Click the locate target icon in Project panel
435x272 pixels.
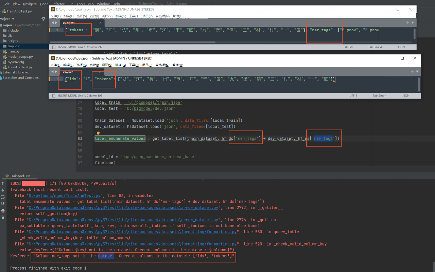pos(43,19)
